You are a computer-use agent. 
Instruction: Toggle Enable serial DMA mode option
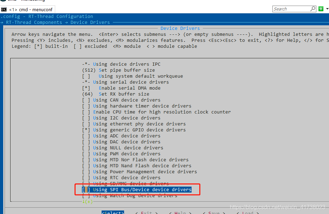[121, 88]
